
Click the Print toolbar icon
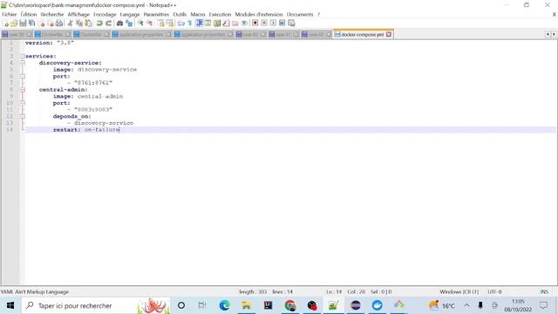59,24
